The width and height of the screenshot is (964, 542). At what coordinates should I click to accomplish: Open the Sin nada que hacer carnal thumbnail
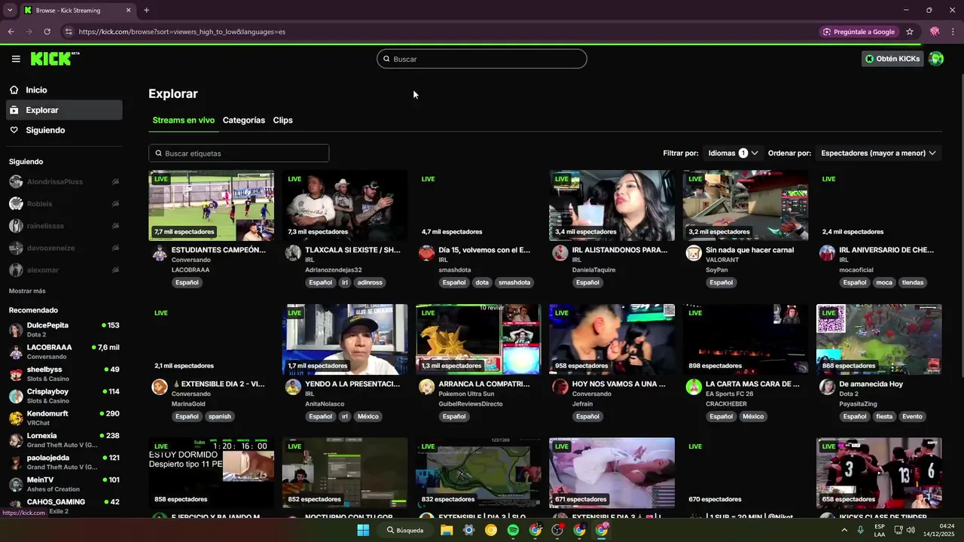(746, 206)
